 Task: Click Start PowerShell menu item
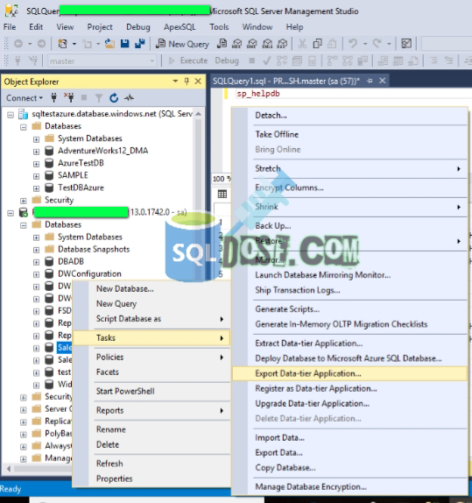pos(125,391)
